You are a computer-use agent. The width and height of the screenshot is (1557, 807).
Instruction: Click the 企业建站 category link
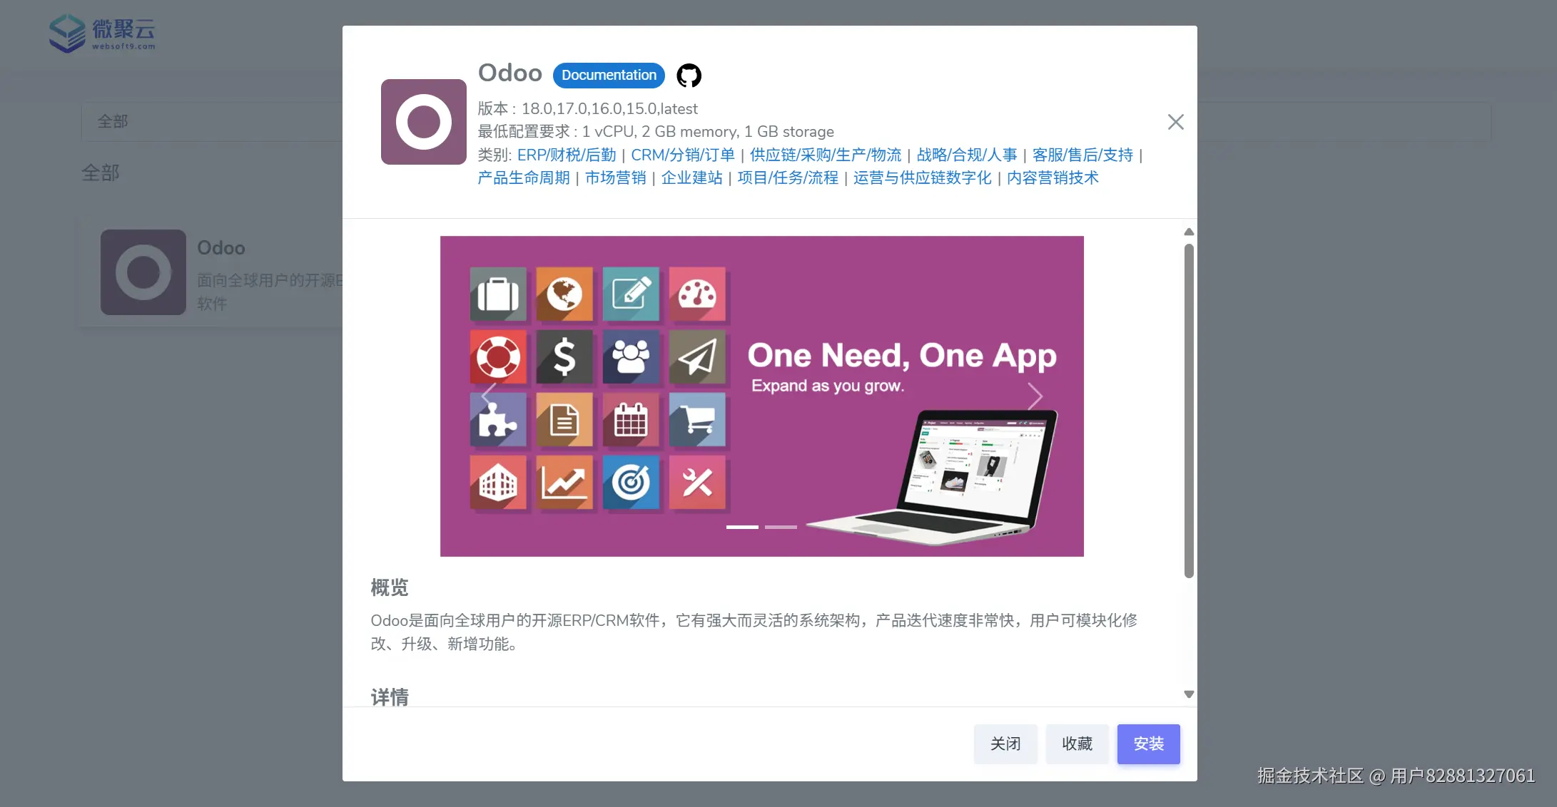point(691,178)
